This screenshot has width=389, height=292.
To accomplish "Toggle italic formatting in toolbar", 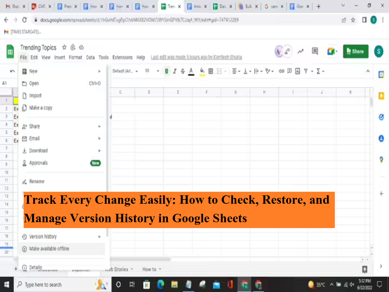I will [175, 71].
